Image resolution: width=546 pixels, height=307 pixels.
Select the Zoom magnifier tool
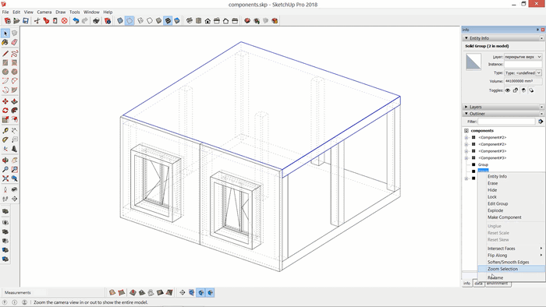tap(5, 169)
